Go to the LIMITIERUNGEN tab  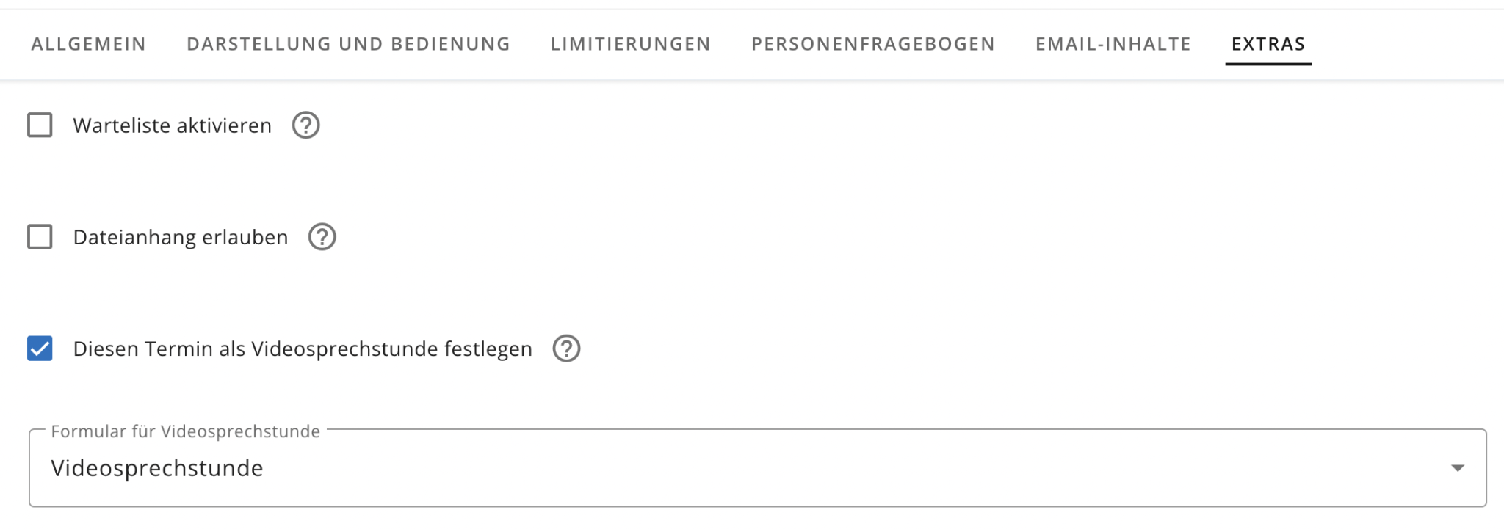630,44
